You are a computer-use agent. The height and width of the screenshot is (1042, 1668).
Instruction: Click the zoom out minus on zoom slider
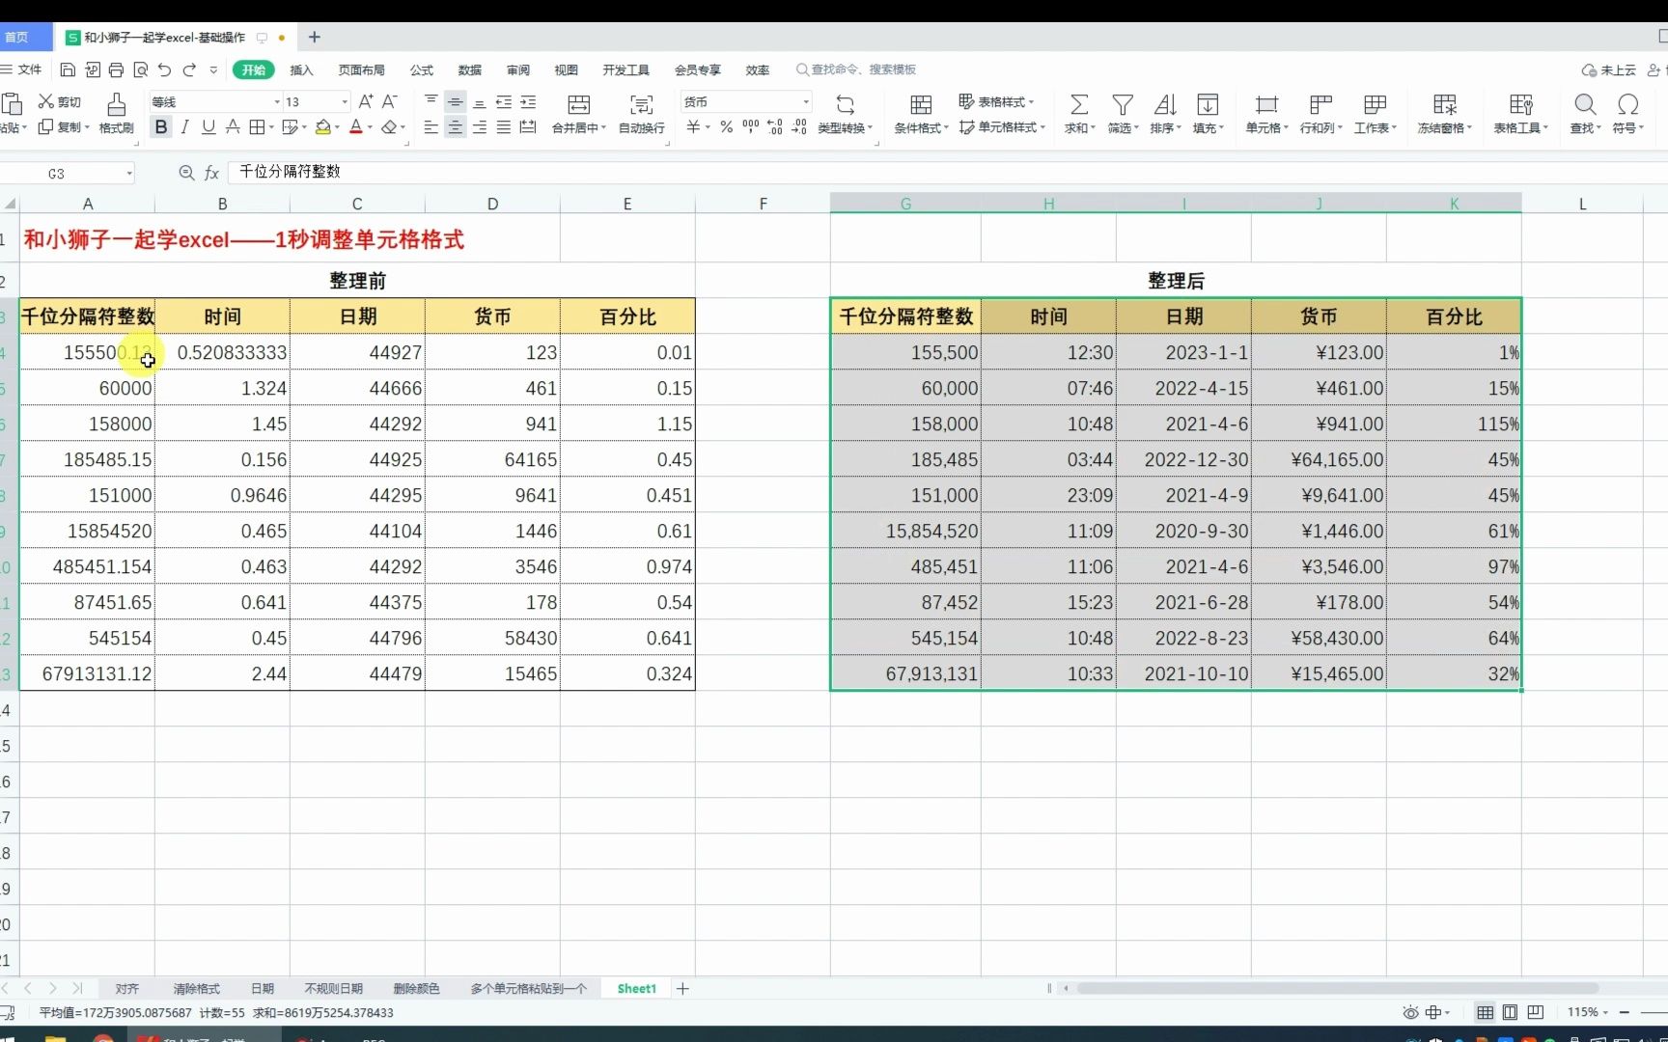(x=1625, y=1012)
